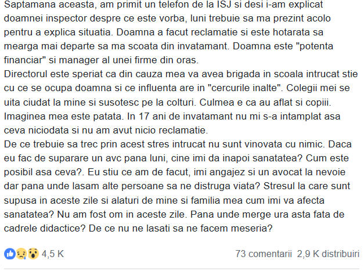This screenshot has height=271, width=364.
Task: Click the wow surprised reaction emoji
Action: (33, 254)
